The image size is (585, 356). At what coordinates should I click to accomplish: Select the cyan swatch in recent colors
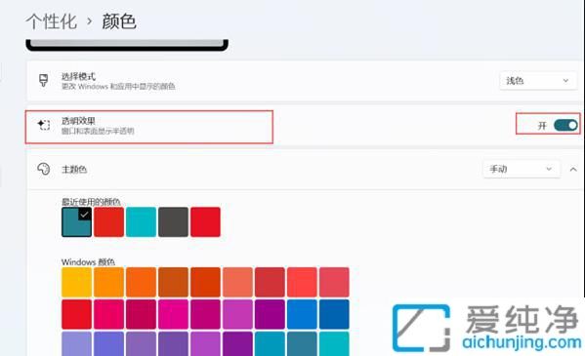(x=141, y=222)
